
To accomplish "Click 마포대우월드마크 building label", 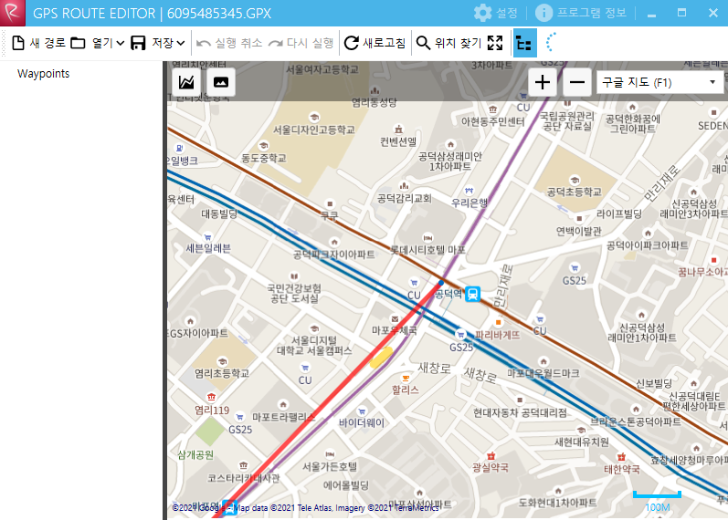I will pyautogui.click(x=543, y=373).
